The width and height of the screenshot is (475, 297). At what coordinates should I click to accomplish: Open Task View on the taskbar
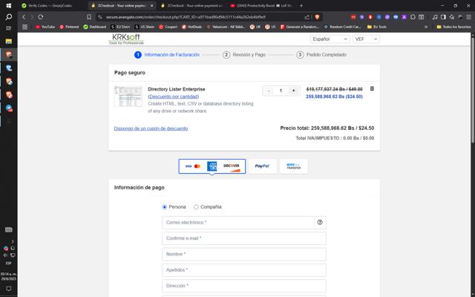[x=8, y=28]
